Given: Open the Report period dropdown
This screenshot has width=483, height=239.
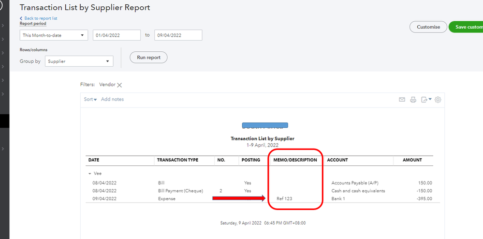Looking at the screenshot, I should click(54, 35).
